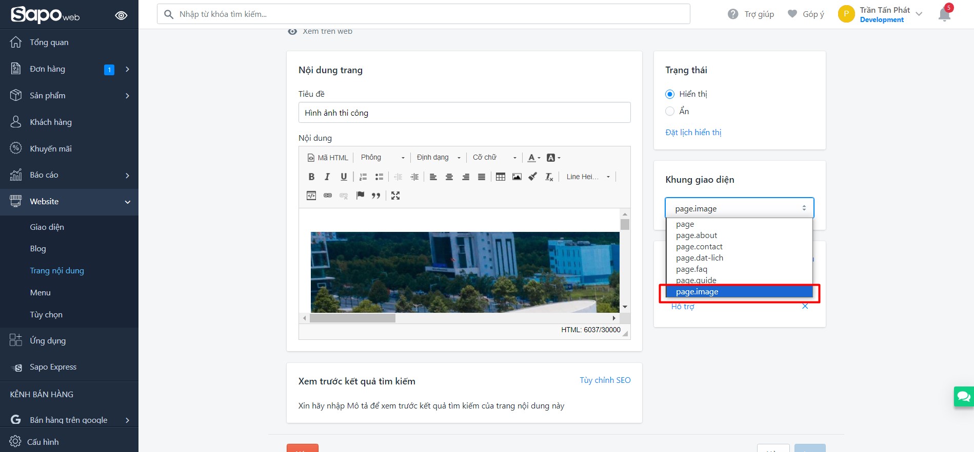The height and width of the screenshot is (452, 974).
Task: Open the Khung giao diện template select box
Action: pyautogui.click(x=740, y=208)
